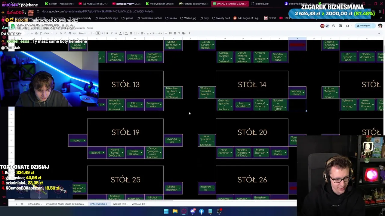385x216 pixels.
Task: Toggle italic formatting
Action: pos(112,33)
